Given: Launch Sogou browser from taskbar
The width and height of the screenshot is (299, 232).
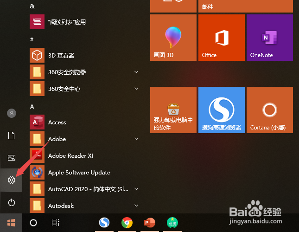Looking at the screenshot, I should tap(104, 223).
